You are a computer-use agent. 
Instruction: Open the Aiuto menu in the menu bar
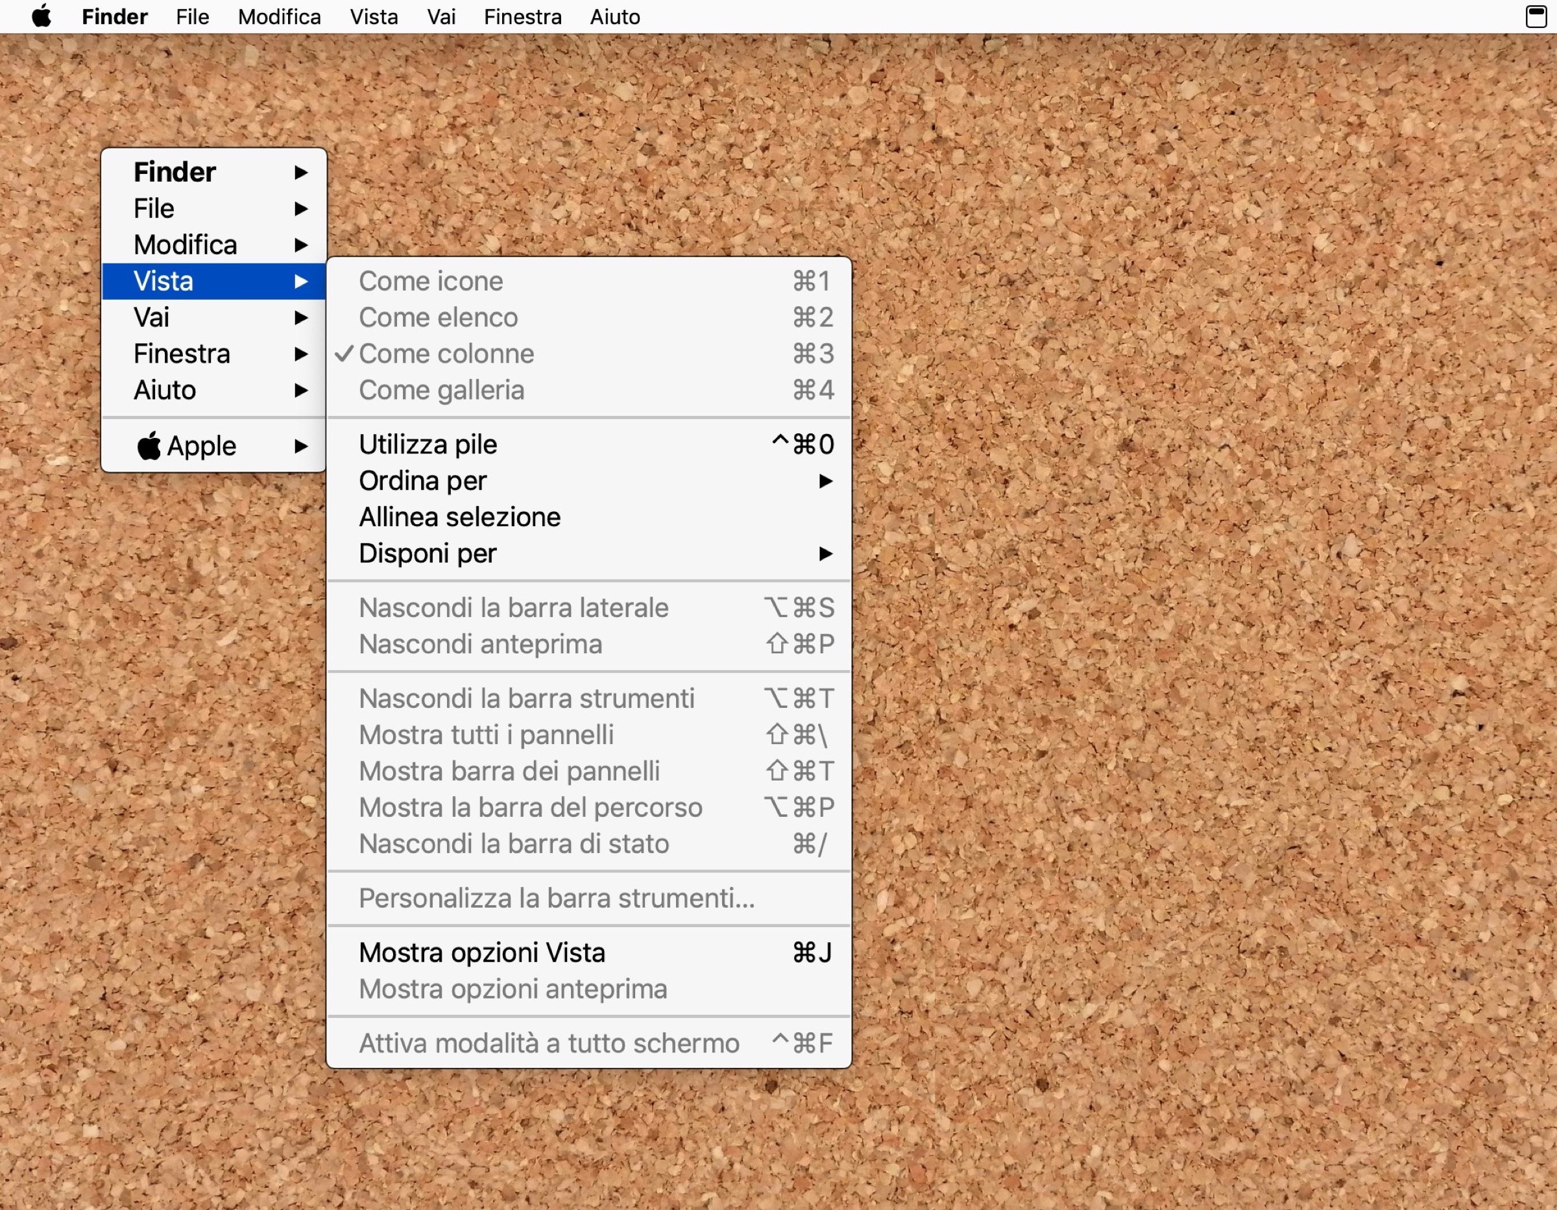[x=614, y=16]
